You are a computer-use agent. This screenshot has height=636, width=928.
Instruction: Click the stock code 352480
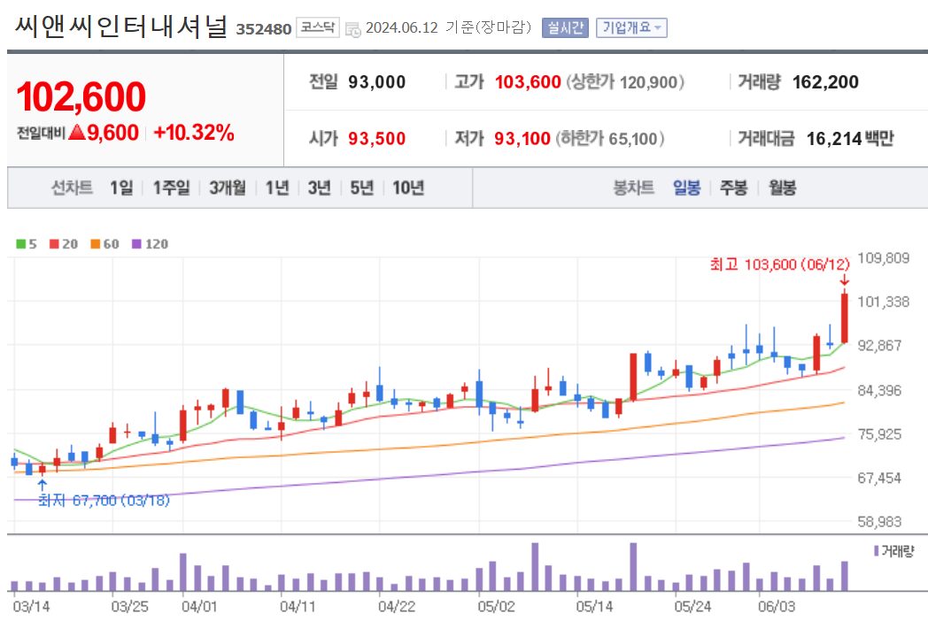pyautogui.click(x=264, y=29)
